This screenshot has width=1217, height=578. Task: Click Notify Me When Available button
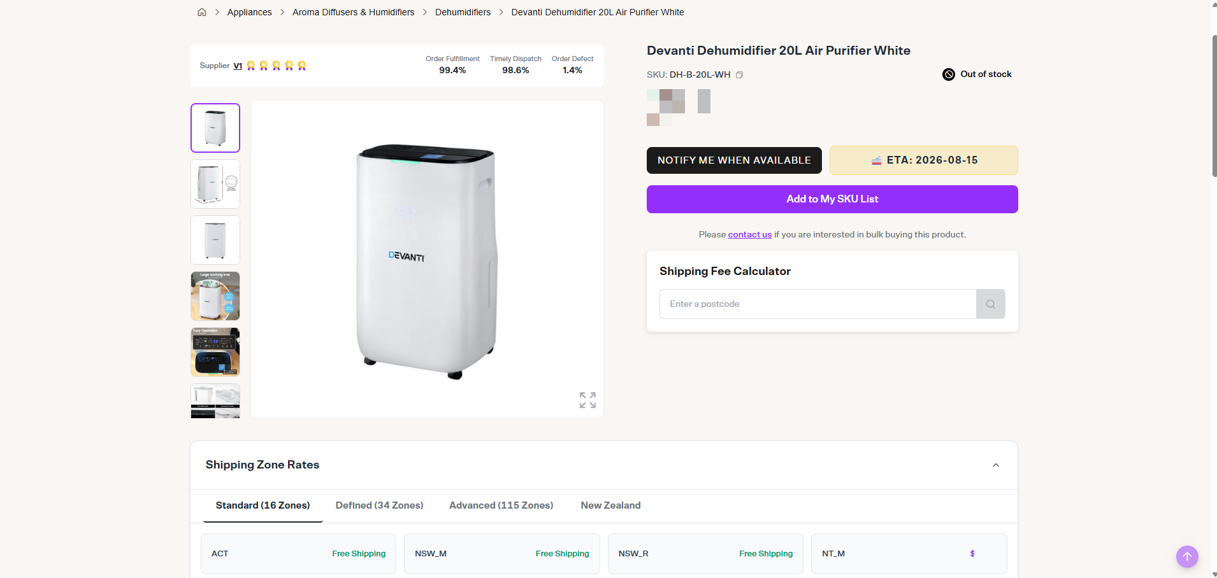tap(734, 160)
